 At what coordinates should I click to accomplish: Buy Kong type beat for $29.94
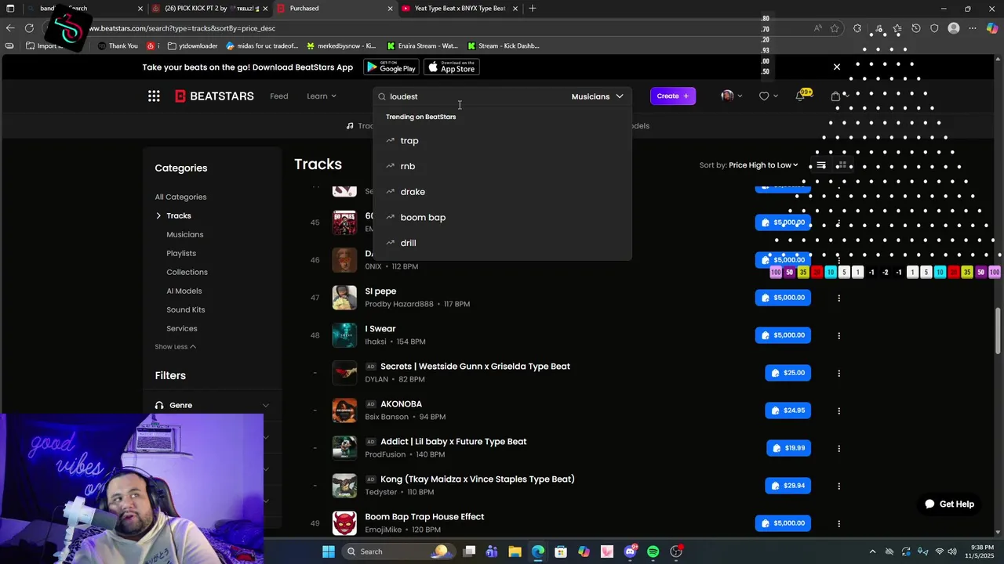pyautogui.click(x=788, y=486)
